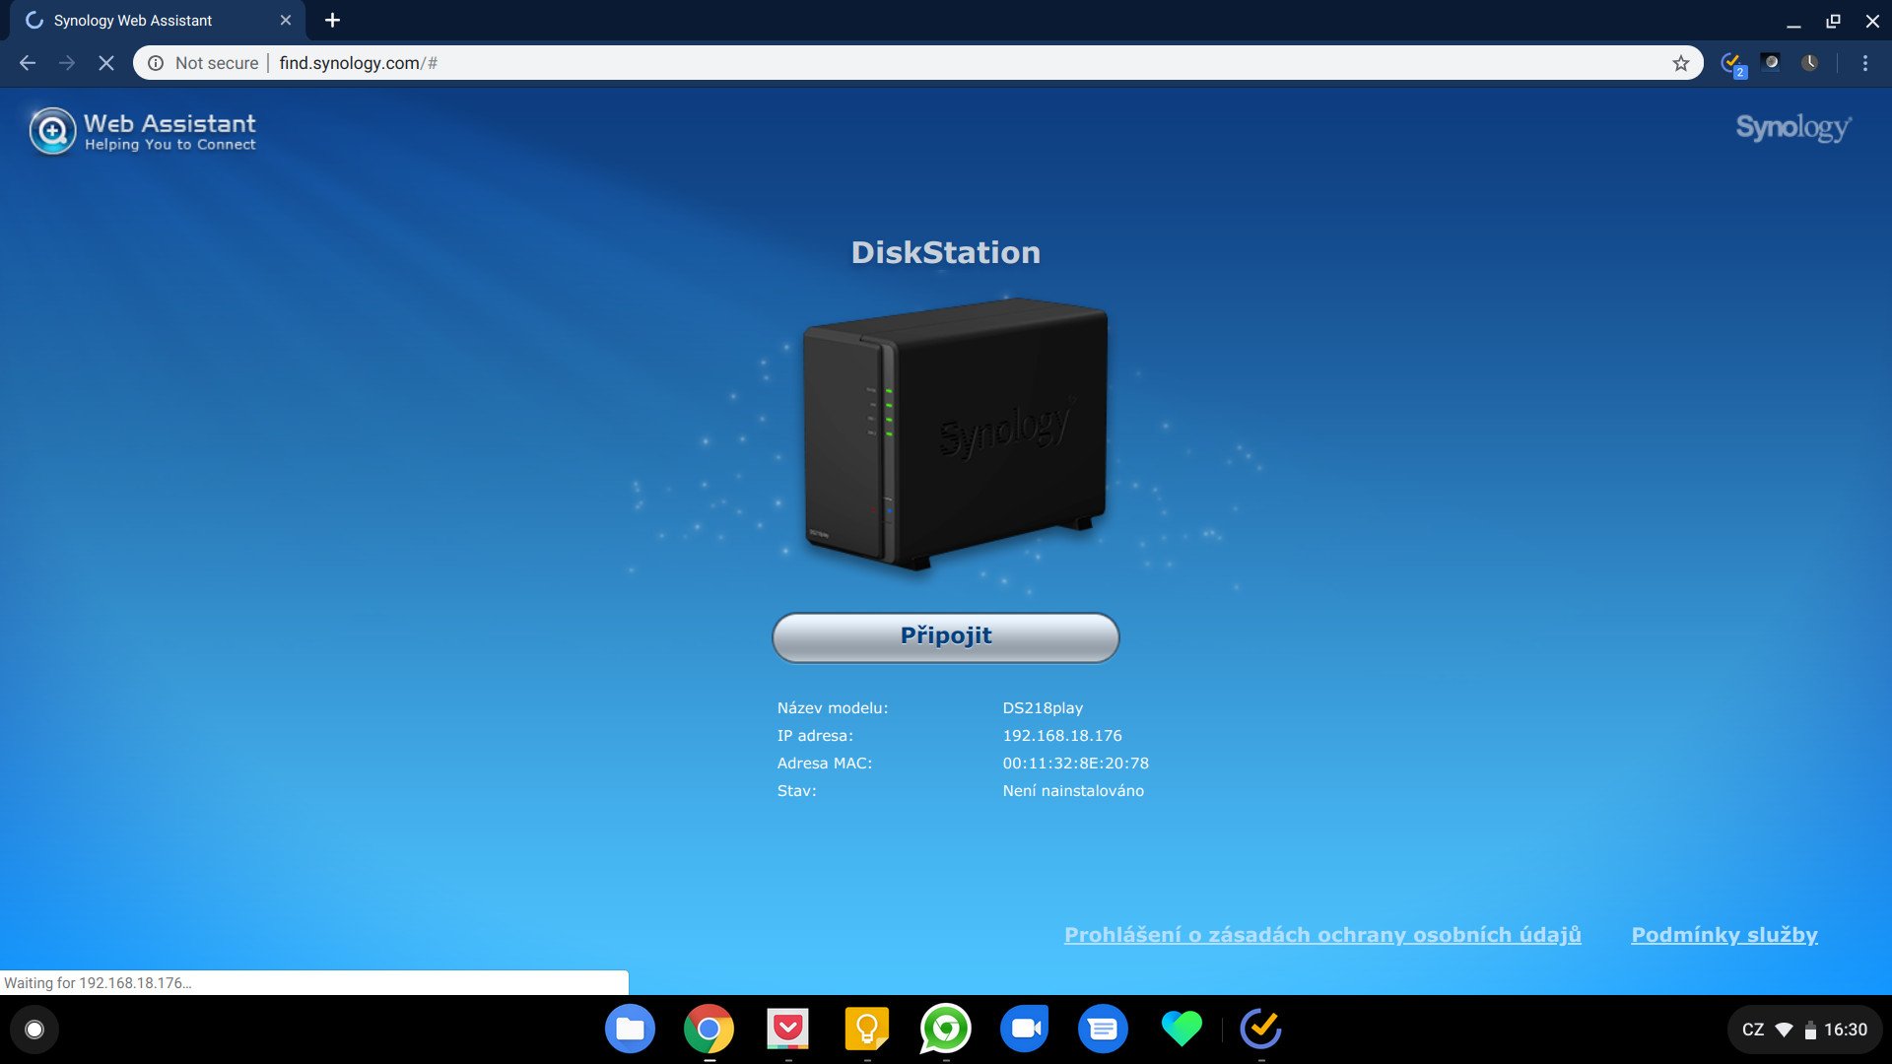This screenshot has height=1064, width=1892.
Task: Select the Synology Web Assistant tab
Action: tap(158, 20)
